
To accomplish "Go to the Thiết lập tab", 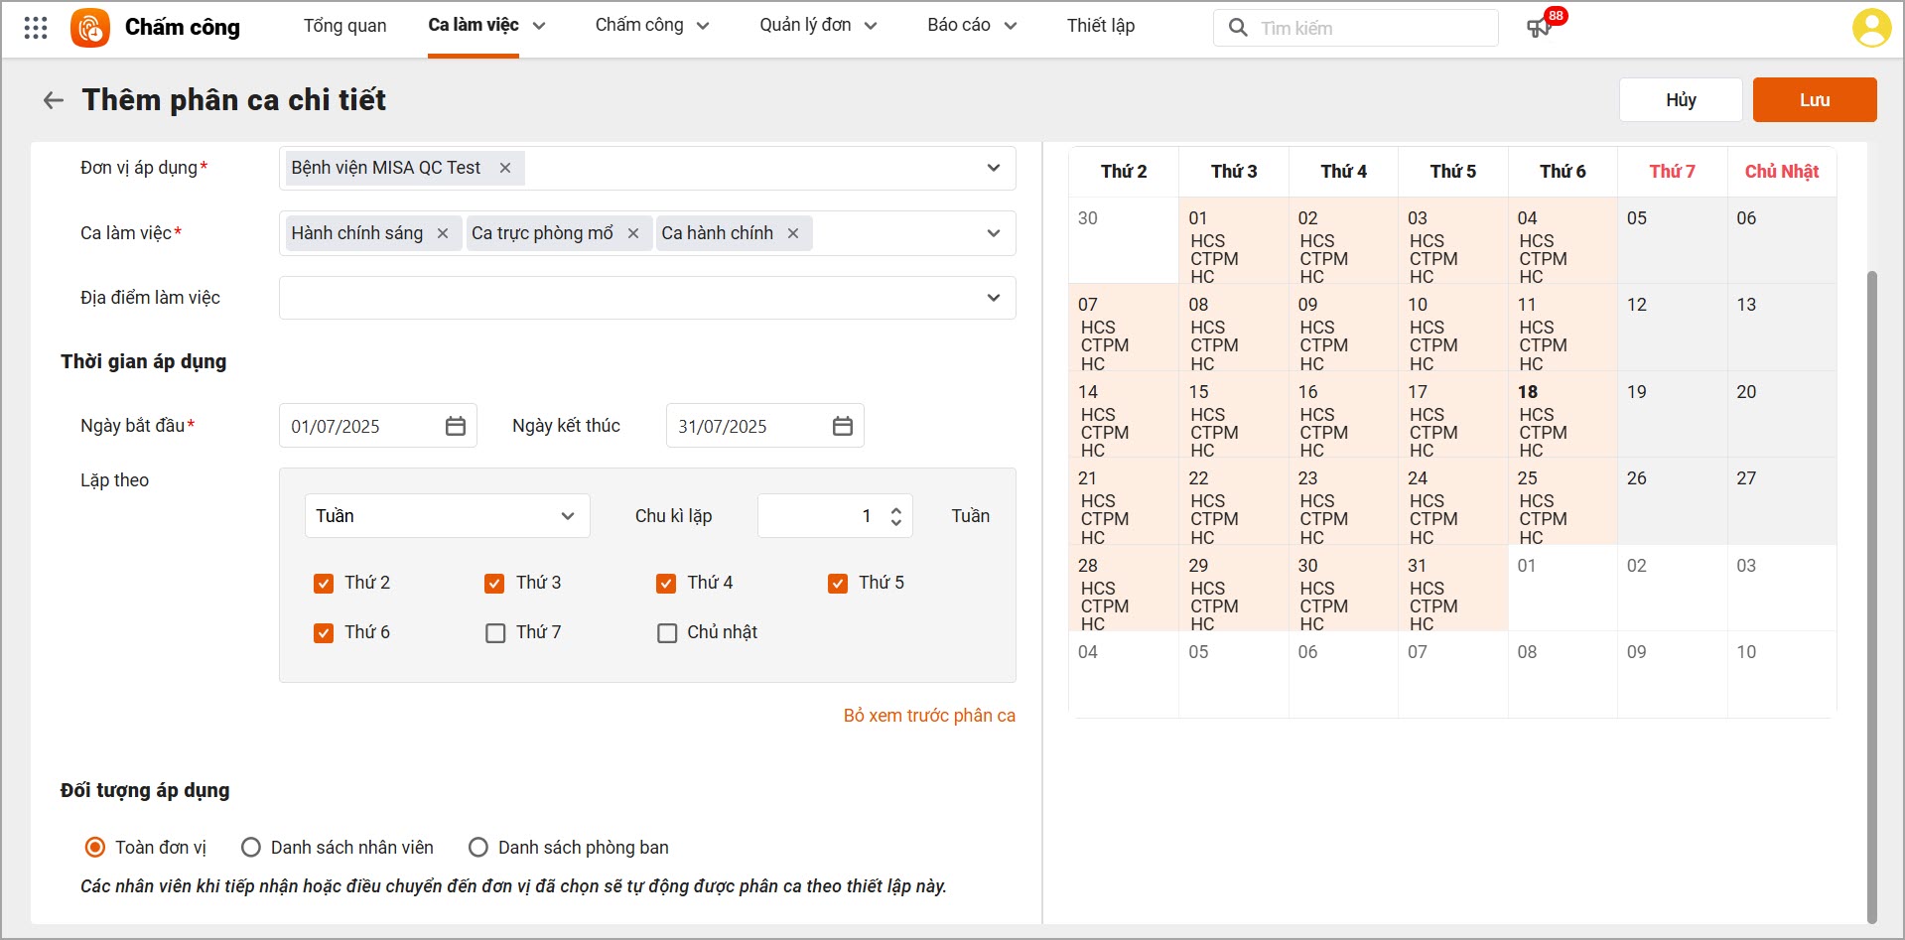I will coord(1100,26).
